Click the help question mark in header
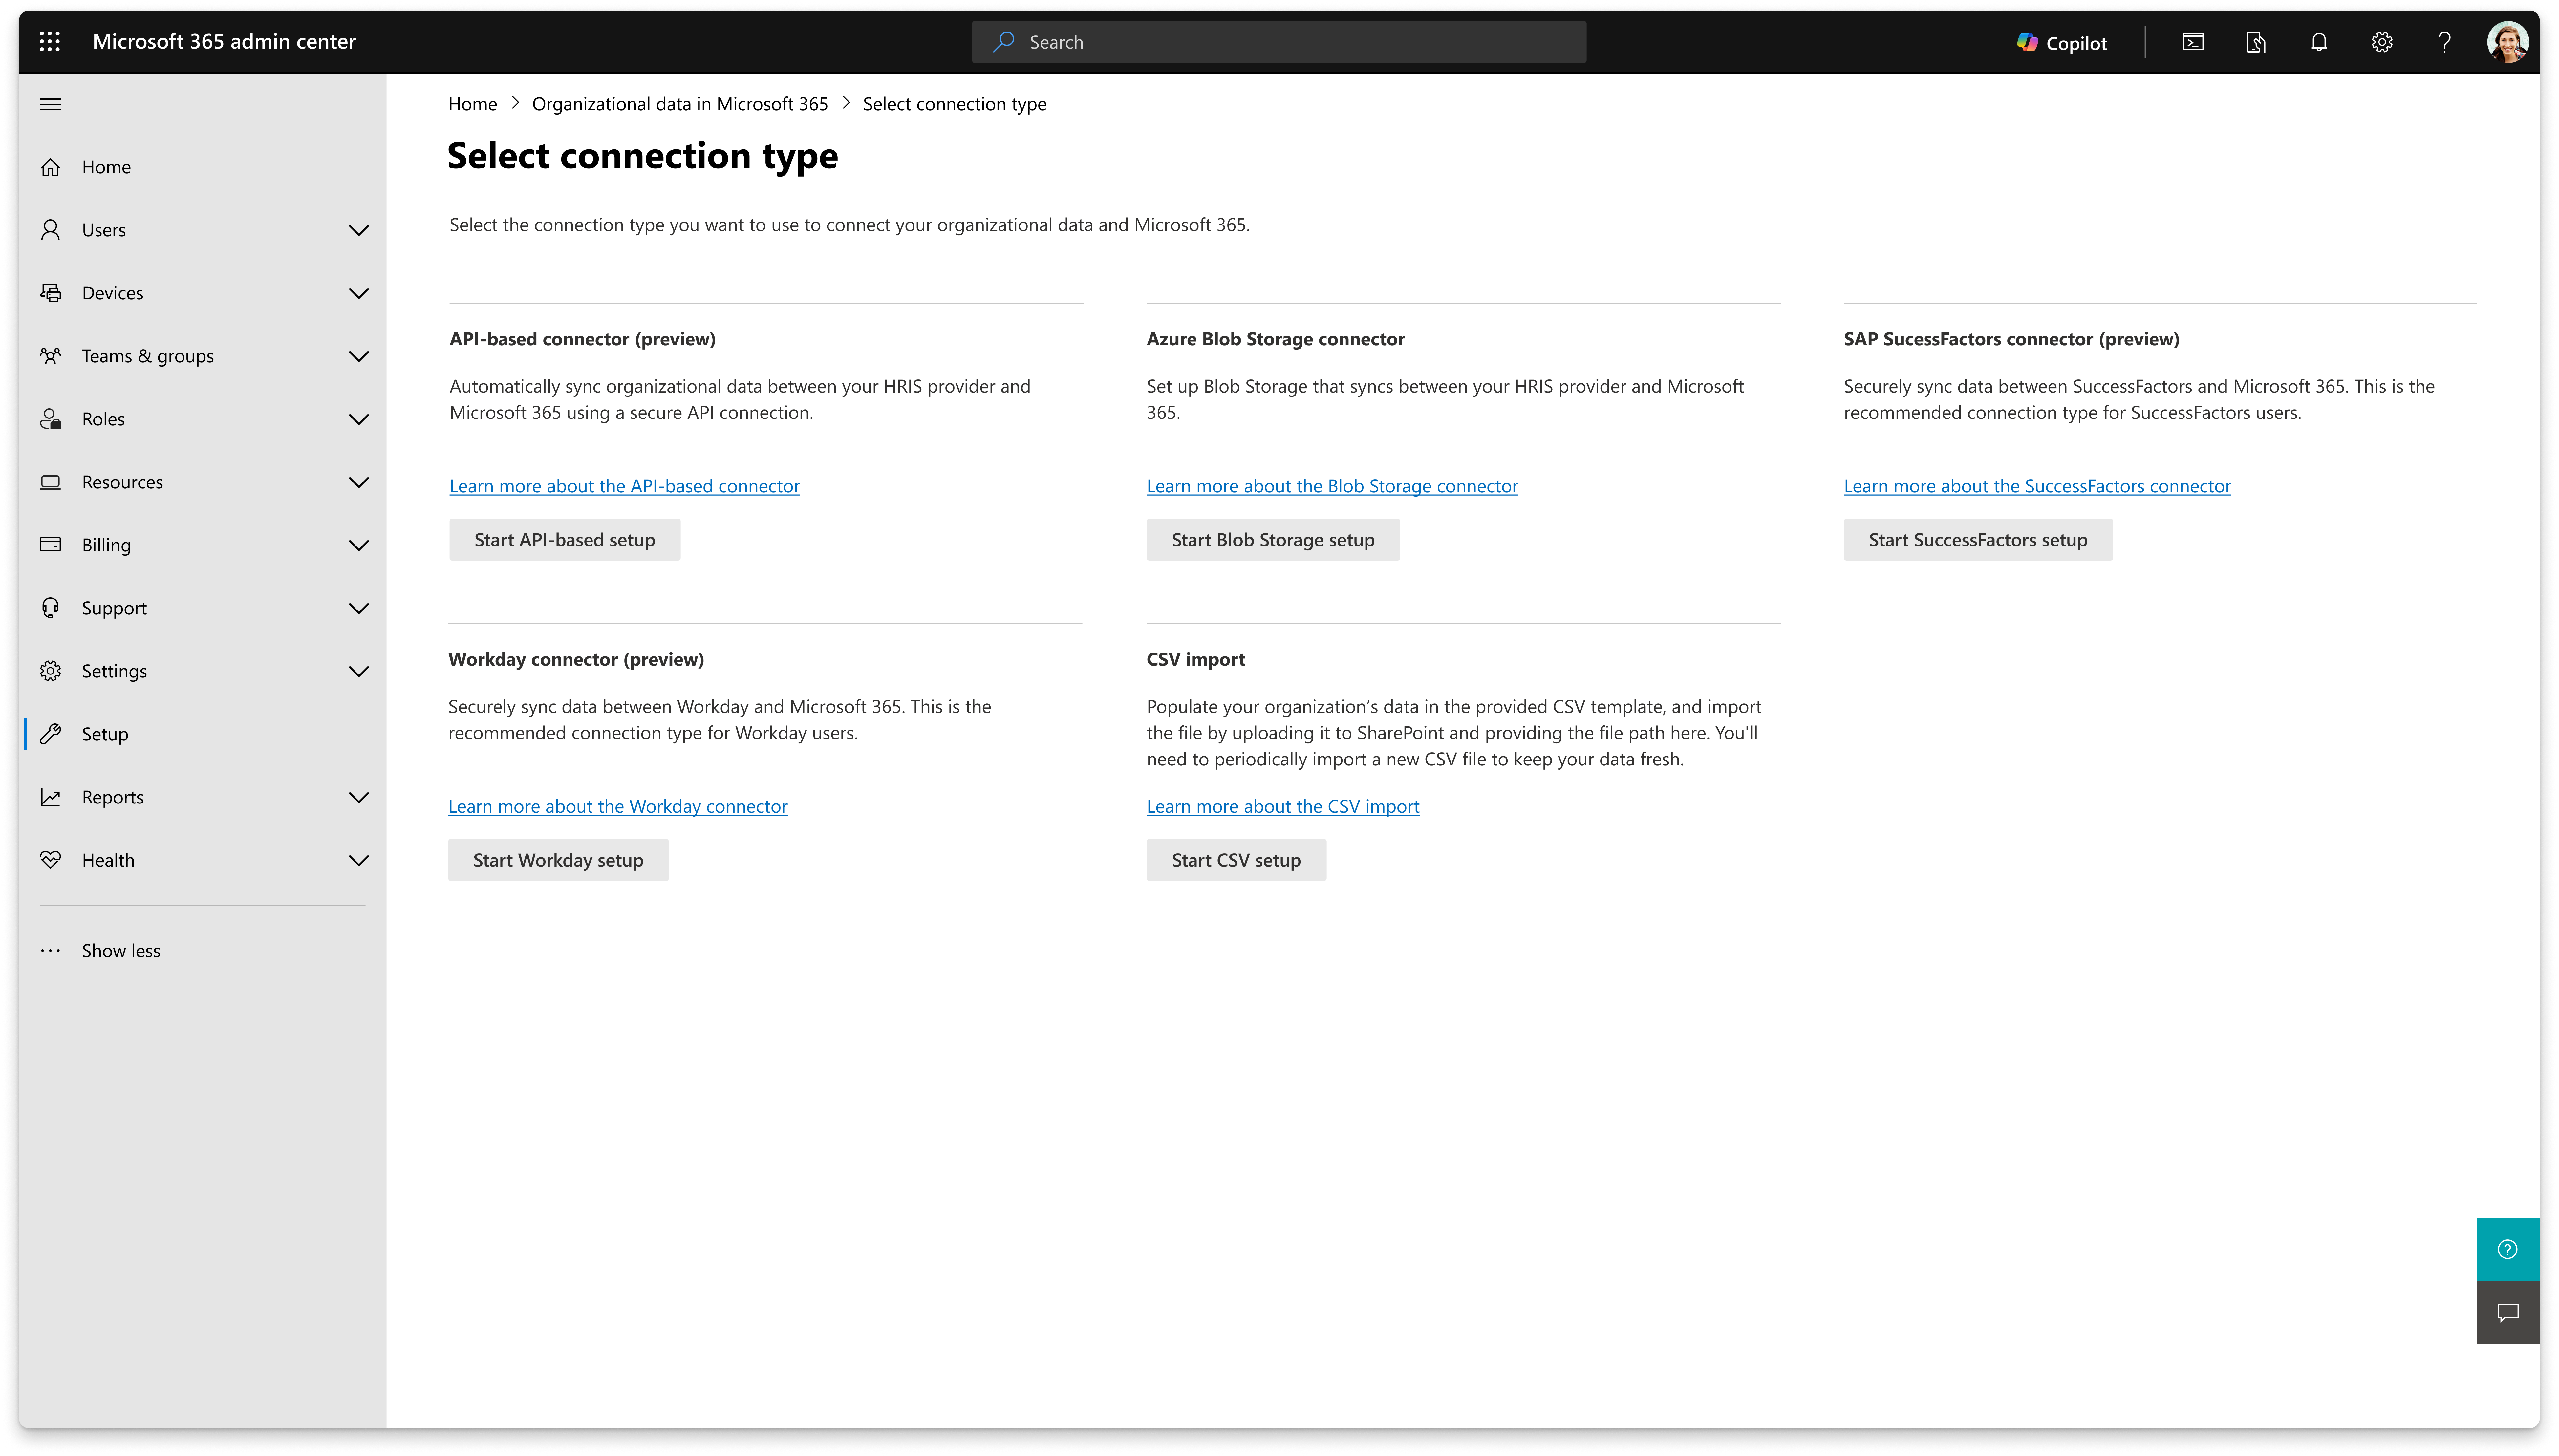The width and height of the screenshot is (2559, 1456). (x=2444, y=42)
